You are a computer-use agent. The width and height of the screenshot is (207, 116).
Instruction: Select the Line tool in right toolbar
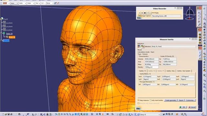(200, 55)
